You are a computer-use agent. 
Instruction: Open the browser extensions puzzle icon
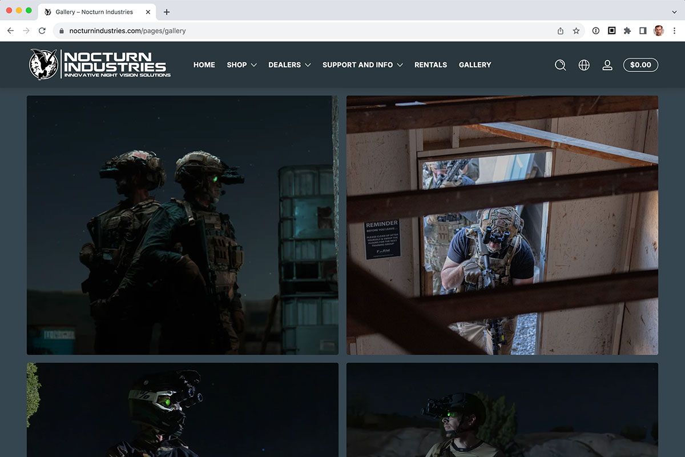pos(627,31)
